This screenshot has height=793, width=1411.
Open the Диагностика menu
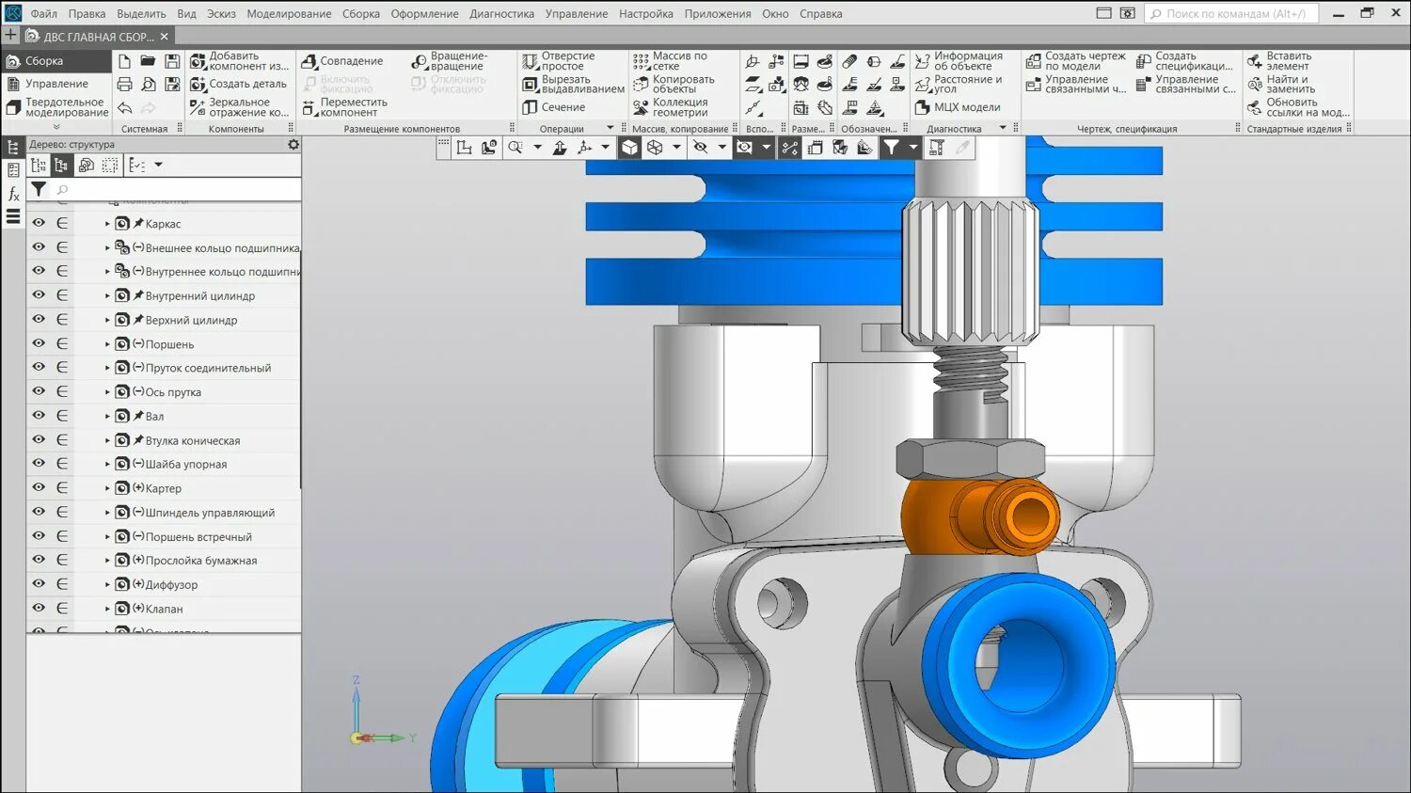[x=502, y=14]
